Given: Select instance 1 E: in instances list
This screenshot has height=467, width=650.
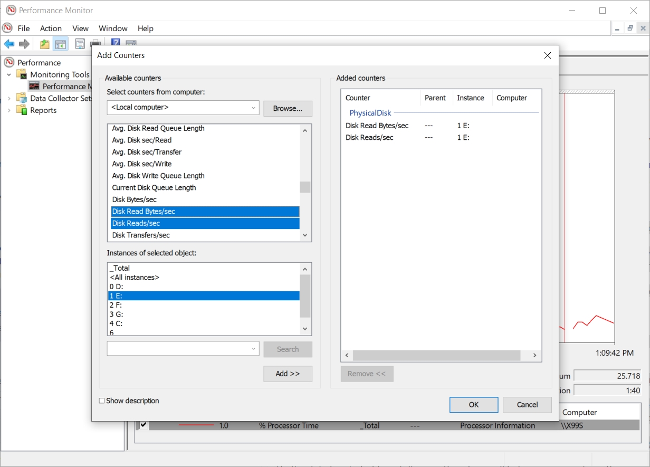Looking at the screenshot, I should 204,296.
